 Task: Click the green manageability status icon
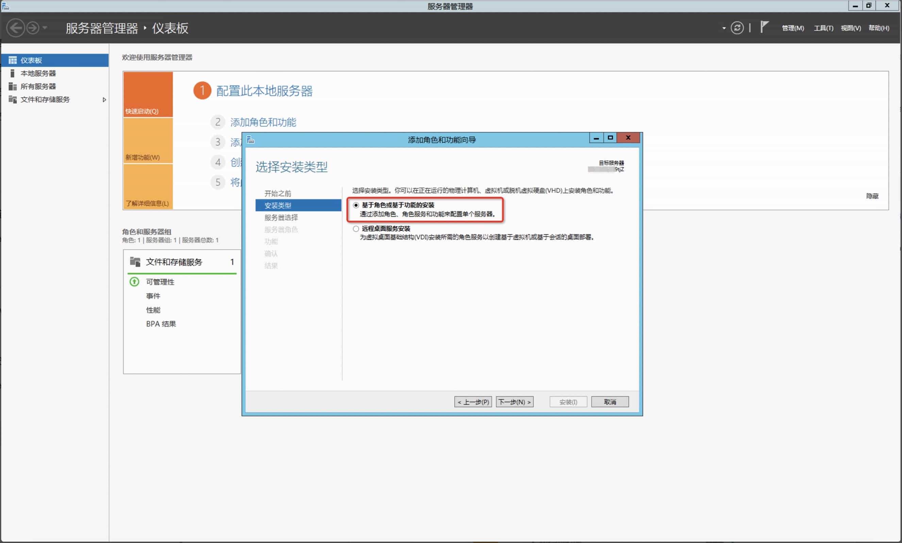(x=134, y=282)
